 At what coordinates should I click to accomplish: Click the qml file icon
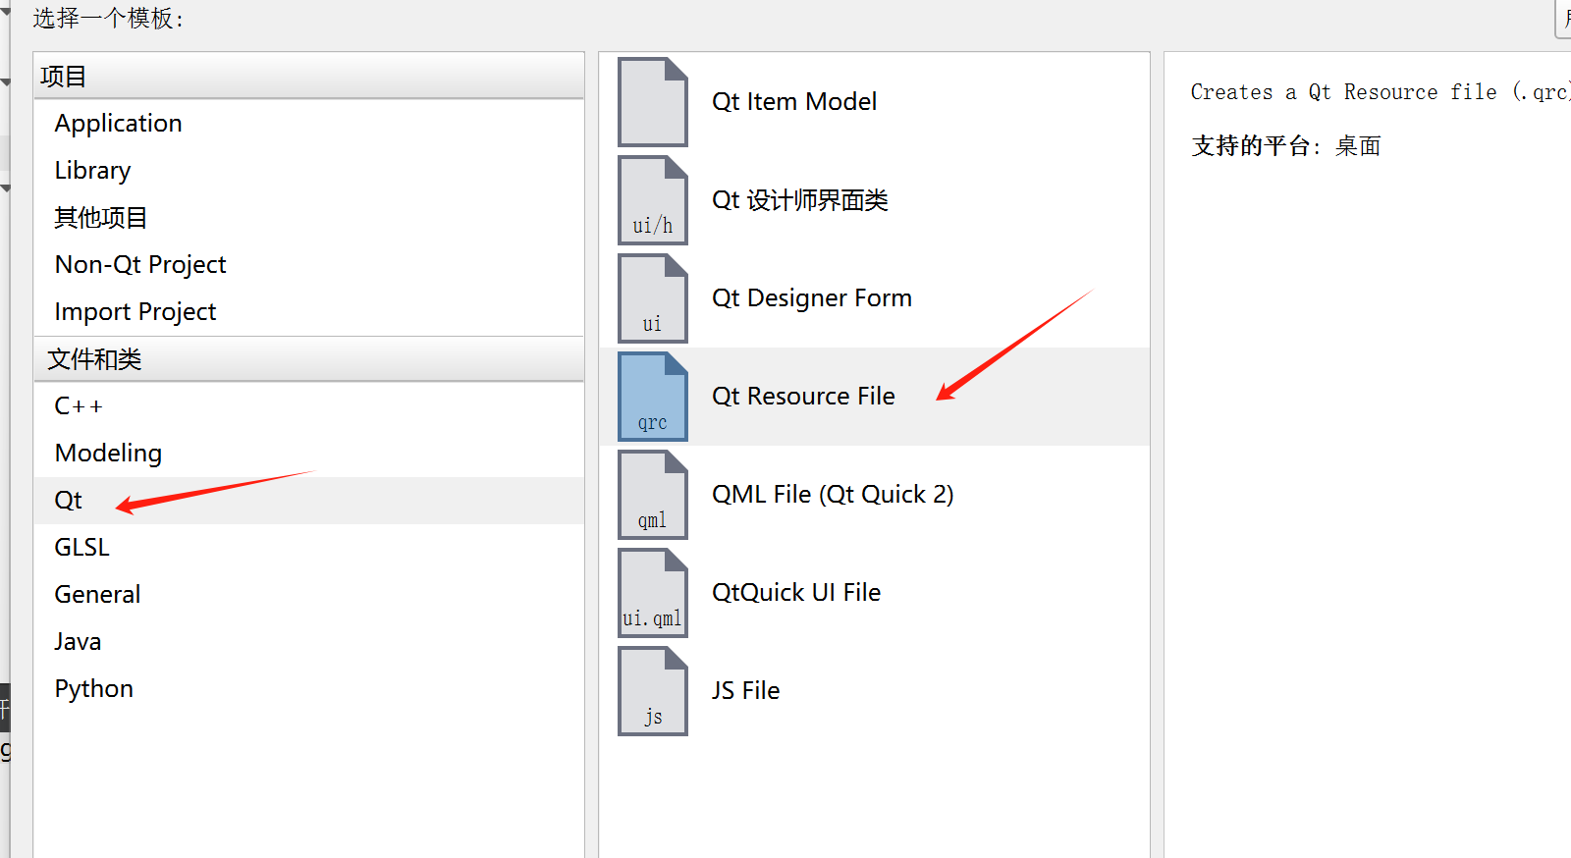[x=653, y=495]
